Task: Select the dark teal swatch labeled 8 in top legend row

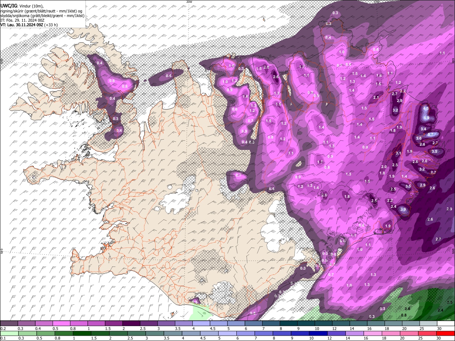Action: pyautogui.click(x=289, y=324)
